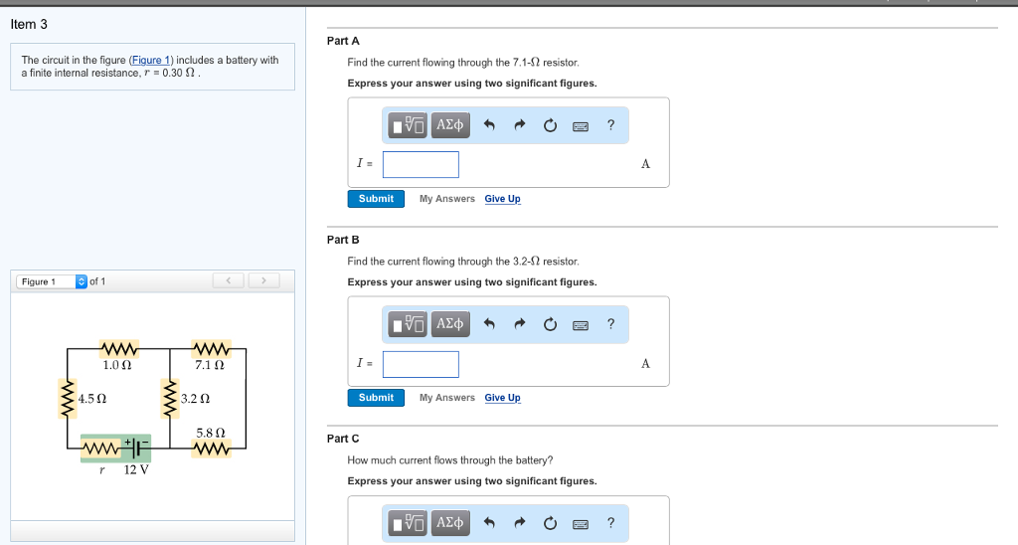
Task: Select the 12 V battery label in figure
Action: [x=136, y=469]
